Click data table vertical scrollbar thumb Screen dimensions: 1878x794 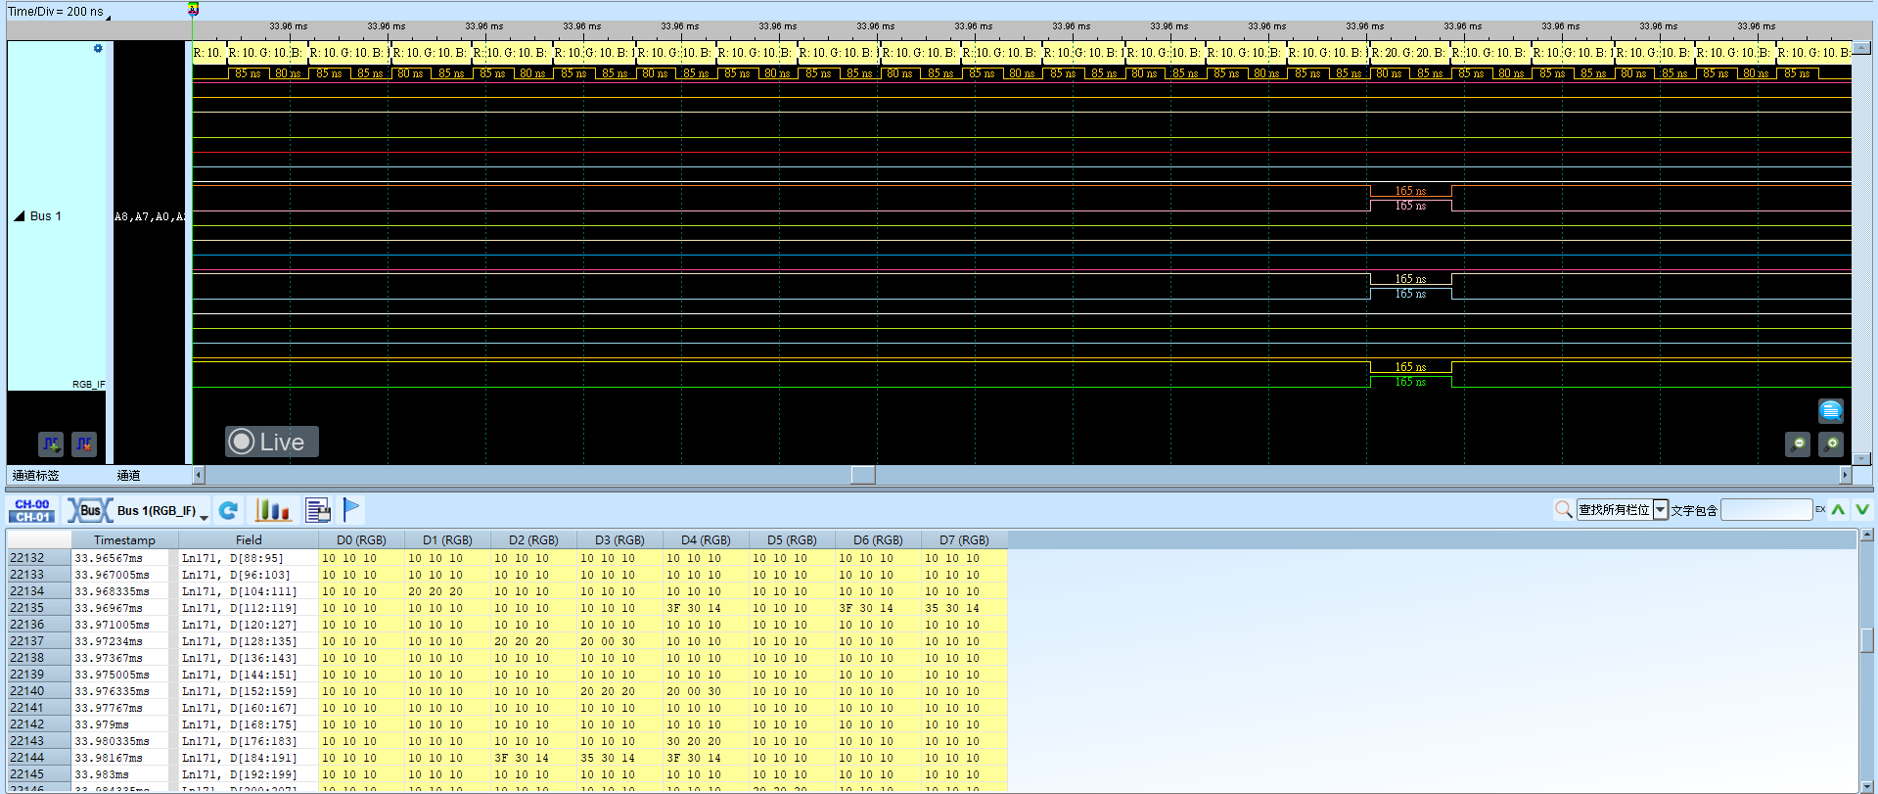[x=1867, y=639]
